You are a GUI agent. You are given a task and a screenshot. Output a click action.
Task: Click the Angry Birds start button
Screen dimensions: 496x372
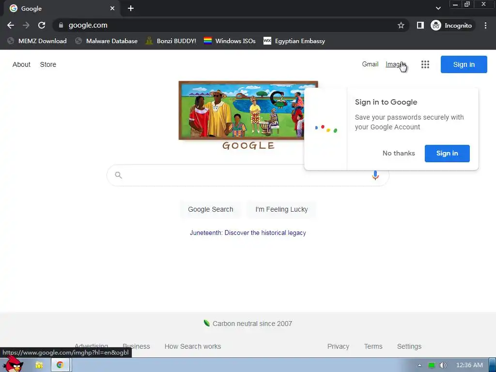(x=14, y=364)
